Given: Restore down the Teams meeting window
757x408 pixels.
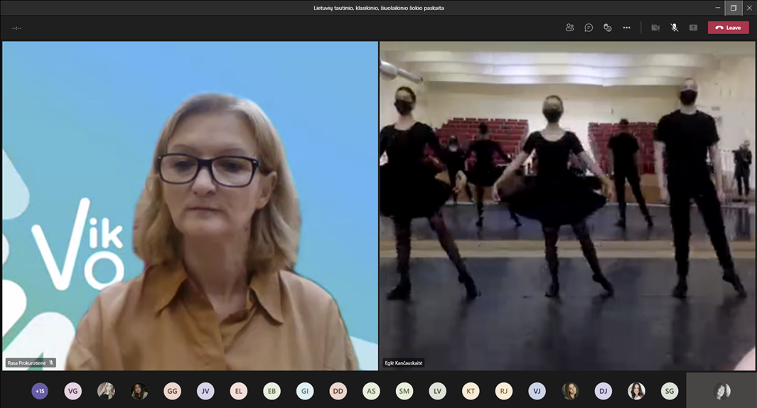Looking at the screenshot, I should coord(734,8).
